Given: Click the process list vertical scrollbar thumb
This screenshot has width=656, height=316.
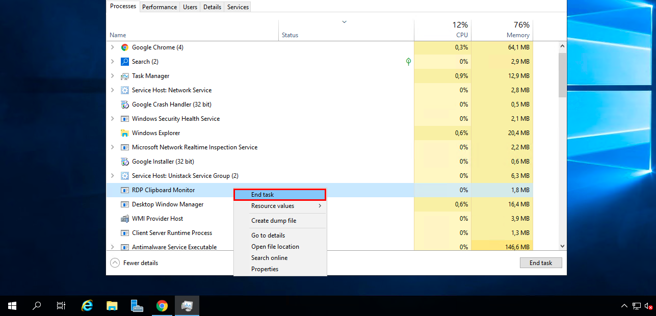Looking at the screenshot, I should click(x=562, y=75).
